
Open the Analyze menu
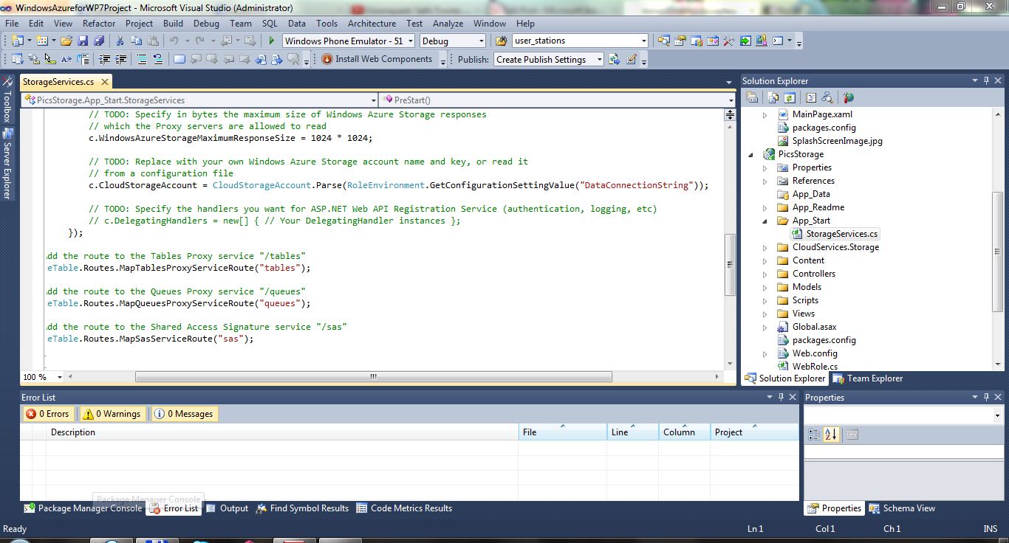click(x=448, y=24)
